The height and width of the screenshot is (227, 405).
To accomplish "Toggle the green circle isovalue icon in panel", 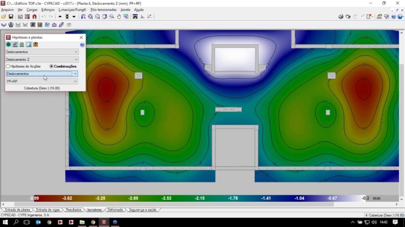I will tap(8, 45).
